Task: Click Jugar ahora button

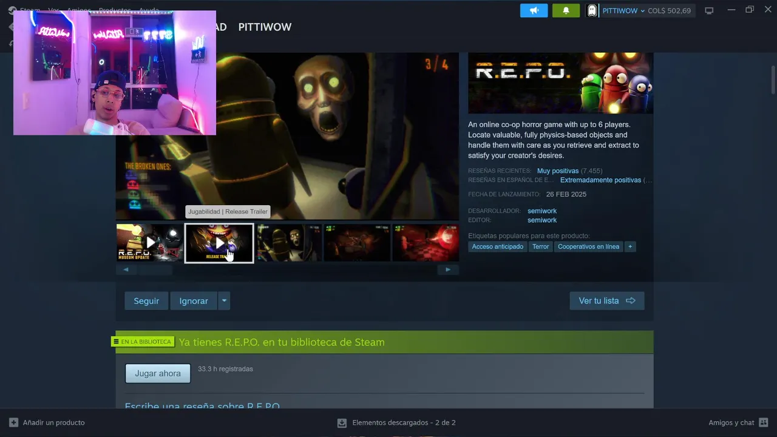Action: pos(158,373)
